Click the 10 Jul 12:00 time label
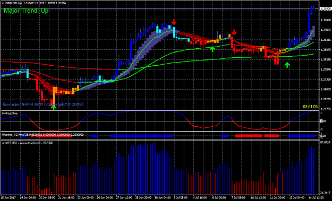This screenshot has width=332, height=201. tap(259, 198)
